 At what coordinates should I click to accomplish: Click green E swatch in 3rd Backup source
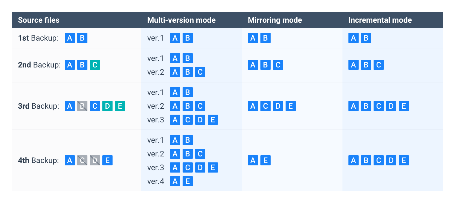click(120, 106)
